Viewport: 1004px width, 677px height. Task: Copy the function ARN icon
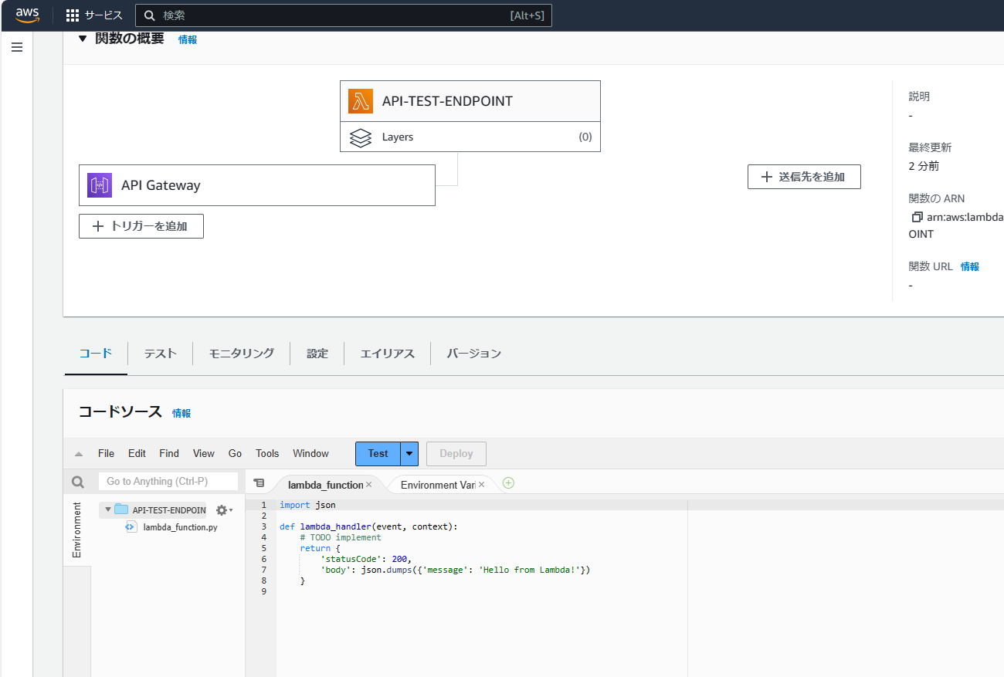[x=917, y=218]
